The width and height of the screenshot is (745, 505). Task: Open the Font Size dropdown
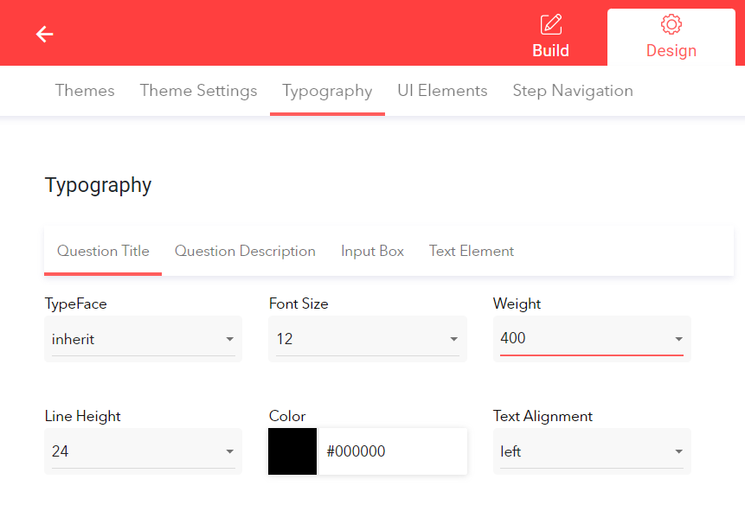367,339
